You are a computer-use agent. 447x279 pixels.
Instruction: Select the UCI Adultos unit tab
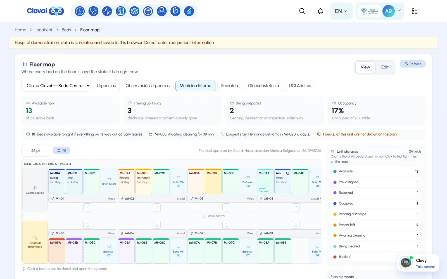click(x=300, y=86)
